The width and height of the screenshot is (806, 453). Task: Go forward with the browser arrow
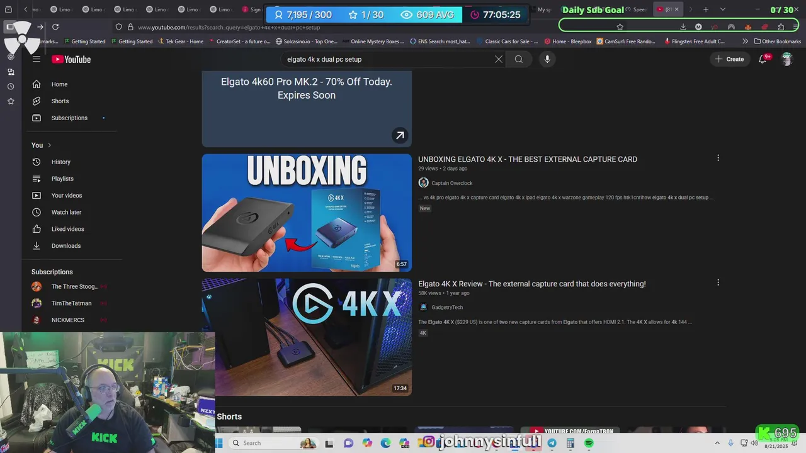(40, 27)
